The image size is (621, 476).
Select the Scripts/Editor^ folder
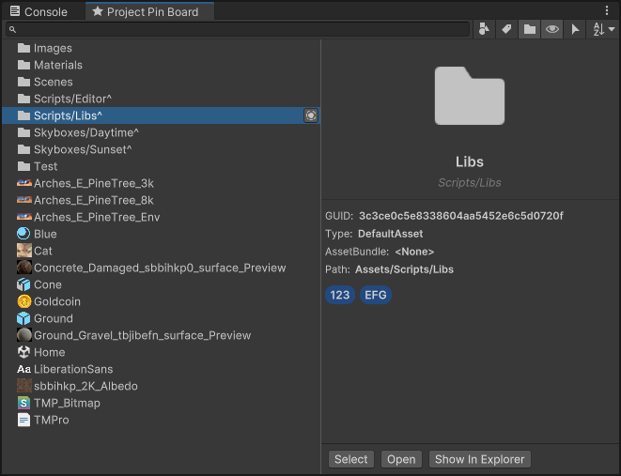point(161,99)
